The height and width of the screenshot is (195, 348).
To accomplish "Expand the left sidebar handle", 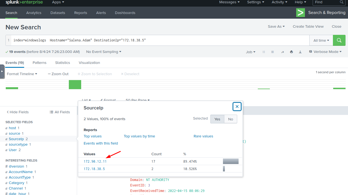I will [2, 71].
